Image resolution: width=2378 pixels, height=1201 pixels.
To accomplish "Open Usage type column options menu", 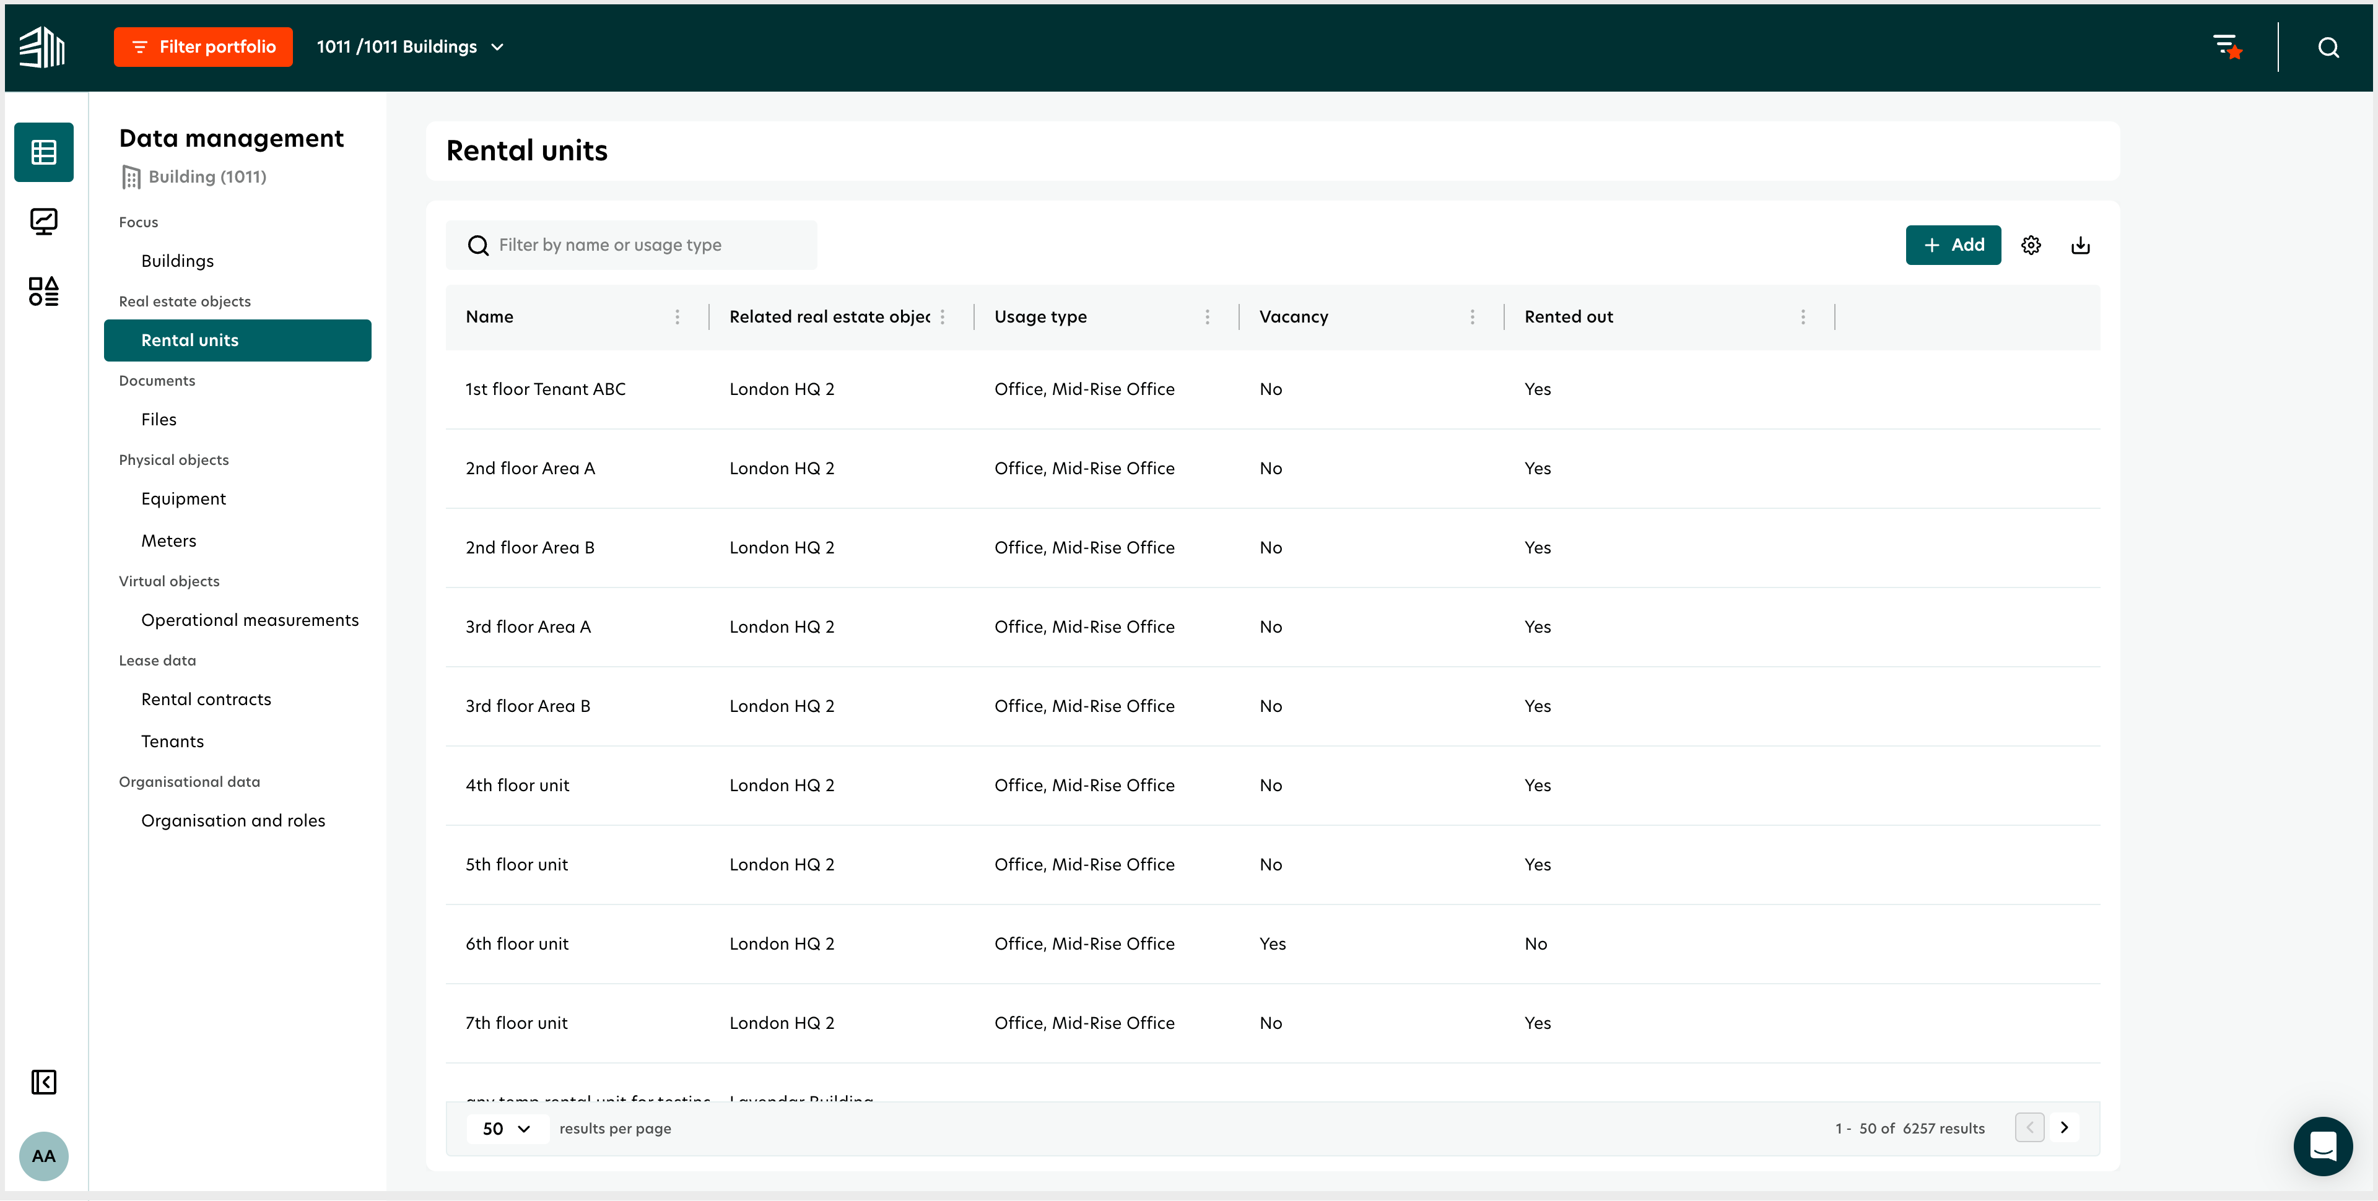I will 1206,316.
